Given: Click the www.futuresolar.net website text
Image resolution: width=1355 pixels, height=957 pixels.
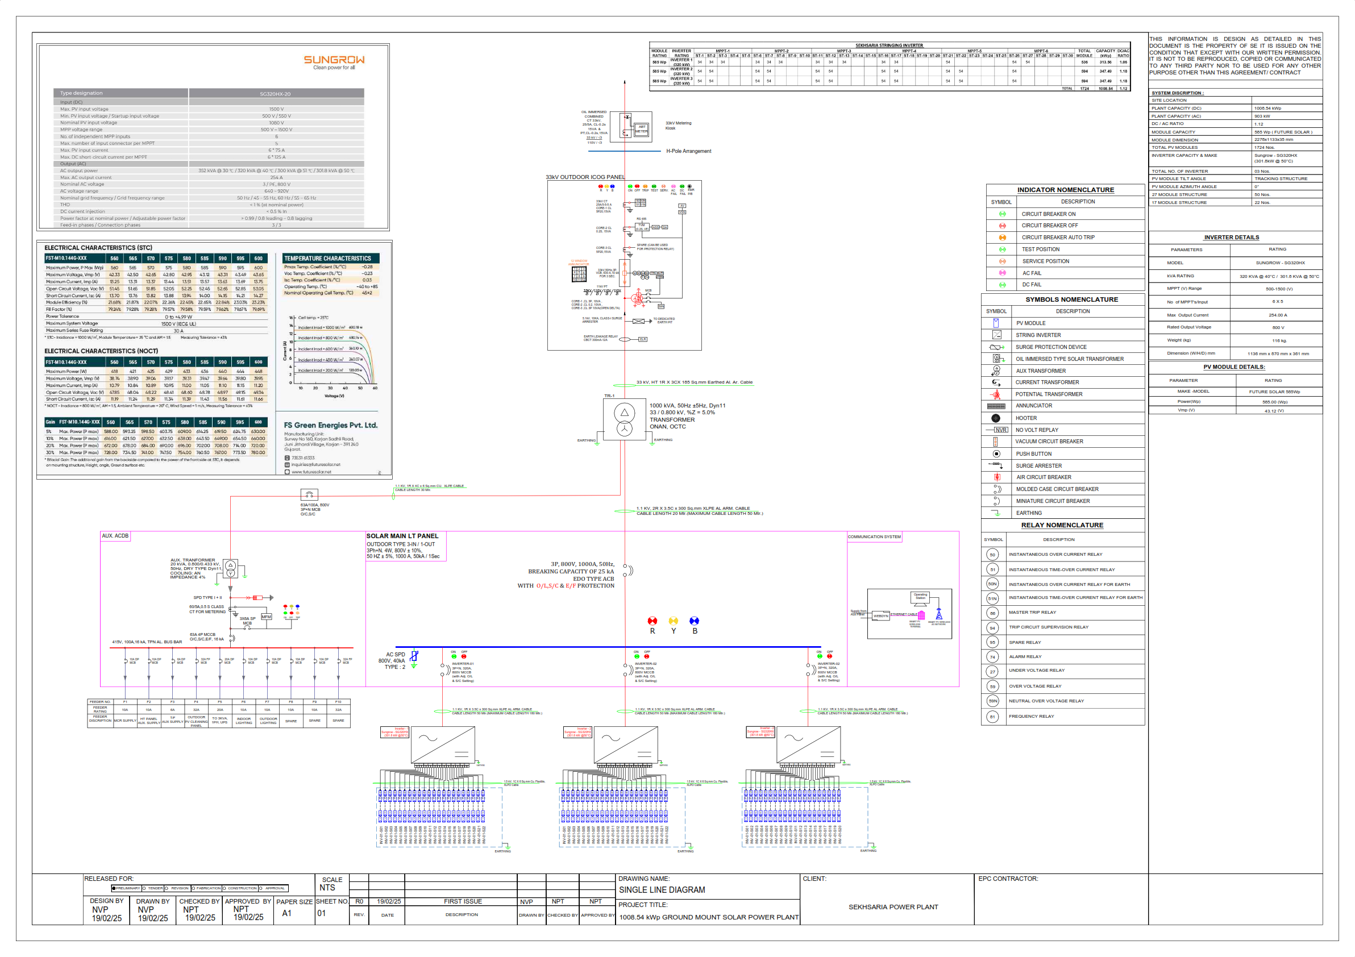Looking at the screenshot, I should (x=311, y=472).
